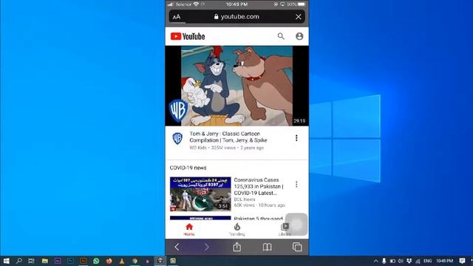Open the account profile icon
This screenshot has height=266, width=473.
[299, 36]
